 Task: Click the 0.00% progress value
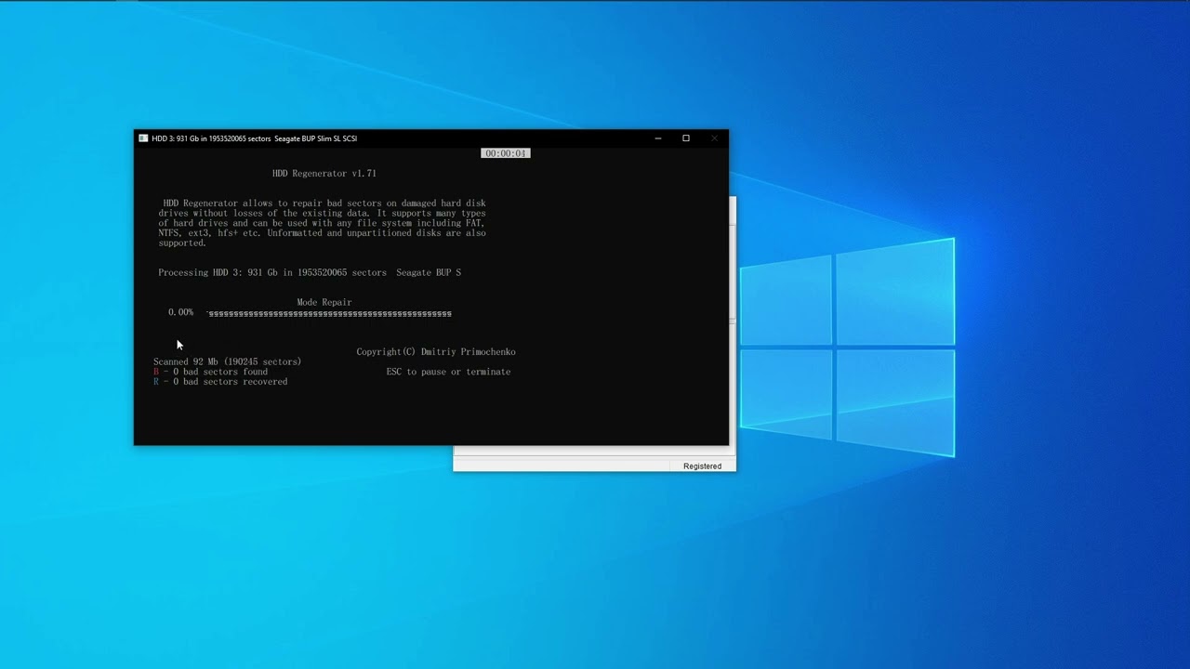click(181, 312)
